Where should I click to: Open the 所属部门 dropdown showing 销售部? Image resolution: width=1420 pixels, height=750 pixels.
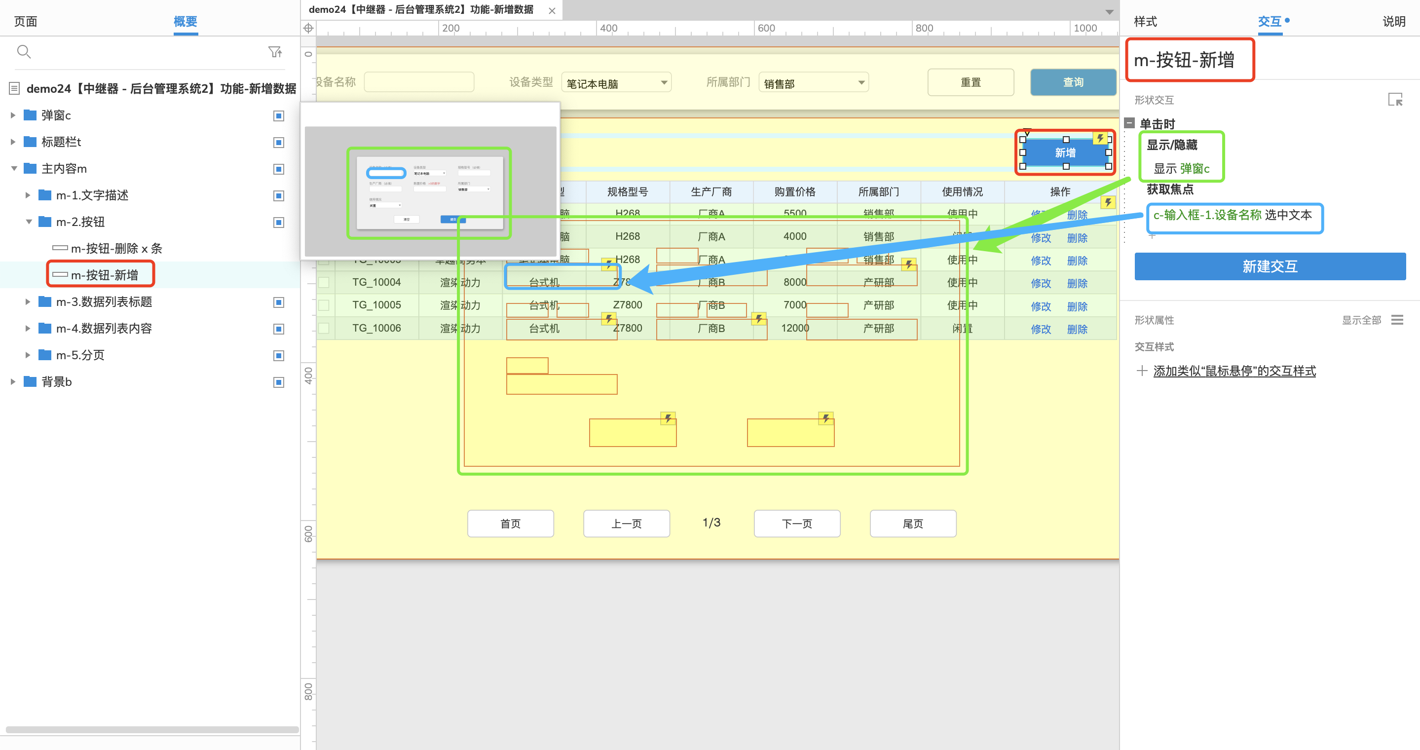(814, 83)
